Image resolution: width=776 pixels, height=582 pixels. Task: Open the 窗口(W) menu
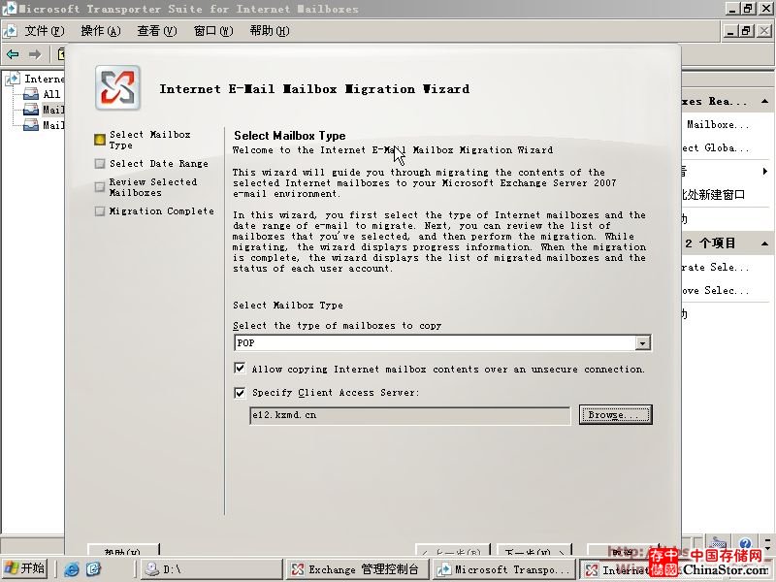click(213, 31)
